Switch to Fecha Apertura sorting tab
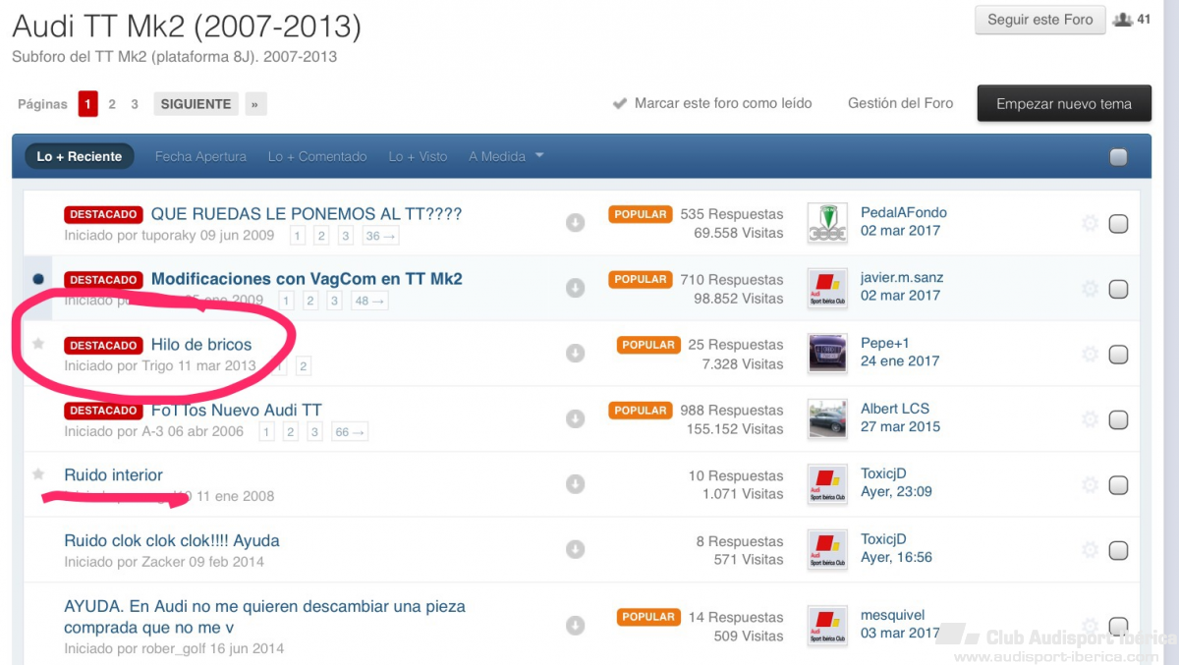The width and height of the screenshot is (1179, 665). (200, 156)
